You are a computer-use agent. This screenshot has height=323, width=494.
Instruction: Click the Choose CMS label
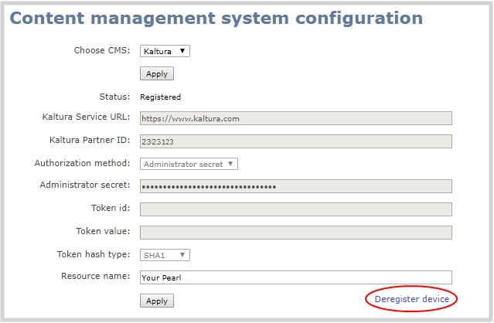pyautogui.click(x=102, y=50)
